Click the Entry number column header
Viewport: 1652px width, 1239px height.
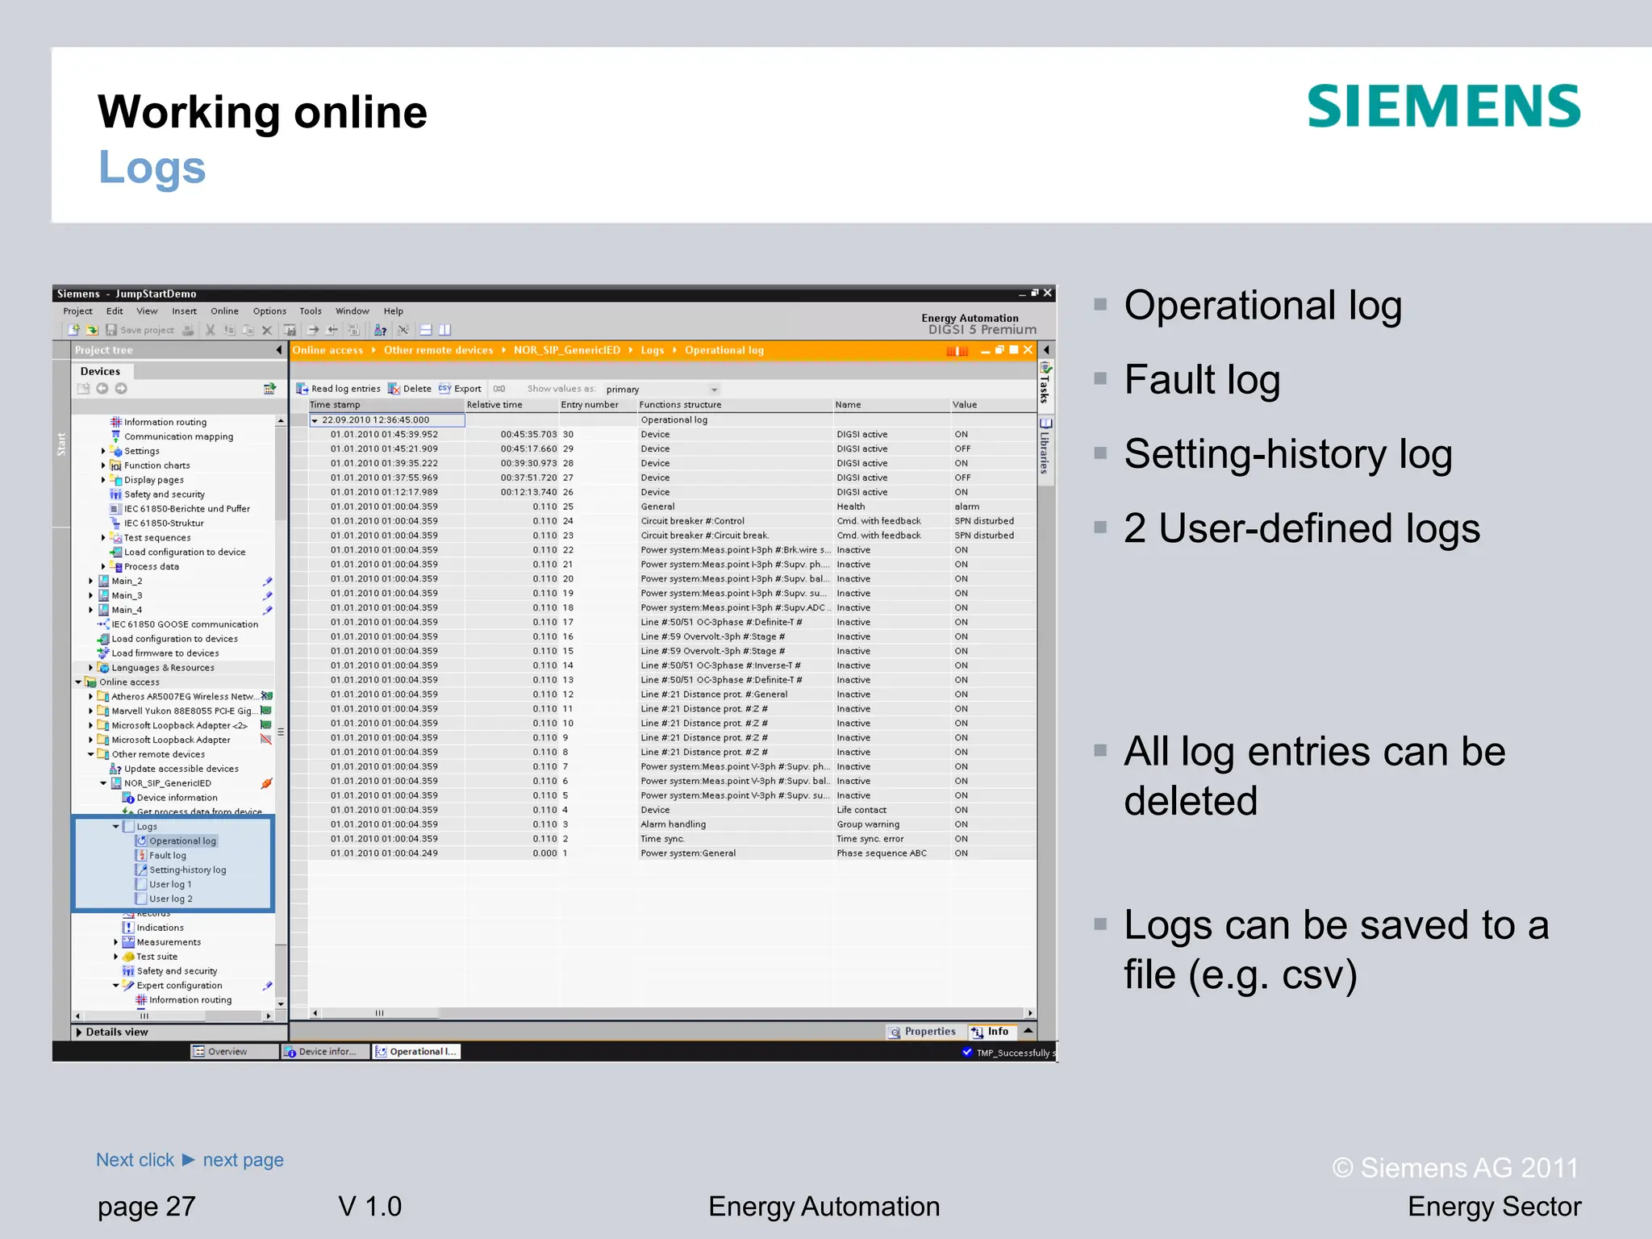pos(597,405)
